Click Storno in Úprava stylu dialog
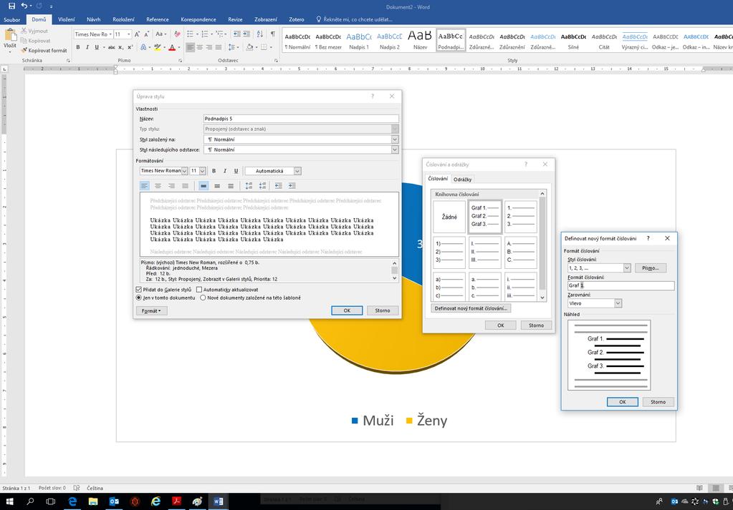The image size is (733, 510). pyautogui.click(x=383, y=310)
